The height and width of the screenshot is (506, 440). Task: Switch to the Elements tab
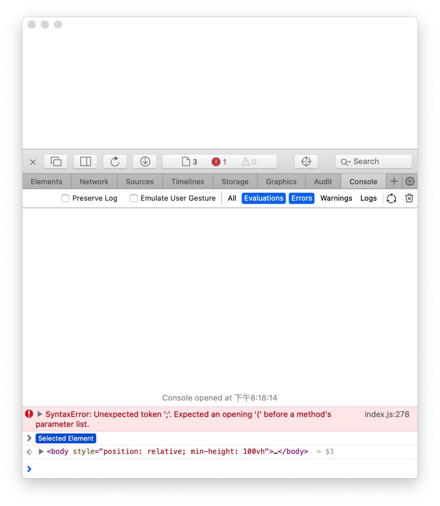pyautogui.click(x=47, y=182)
